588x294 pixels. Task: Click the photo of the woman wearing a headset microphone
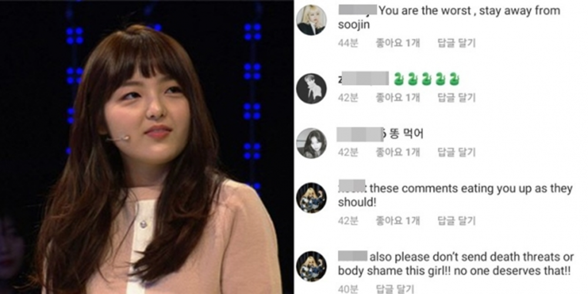147,147
